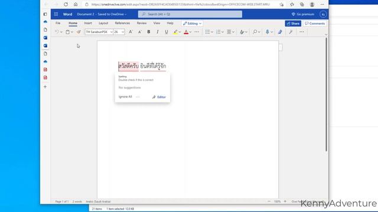Image resolution: width=378 pixels, height=212 pixels.
Task: Switch to the Help tab
Action: click(x=170, y=23)
